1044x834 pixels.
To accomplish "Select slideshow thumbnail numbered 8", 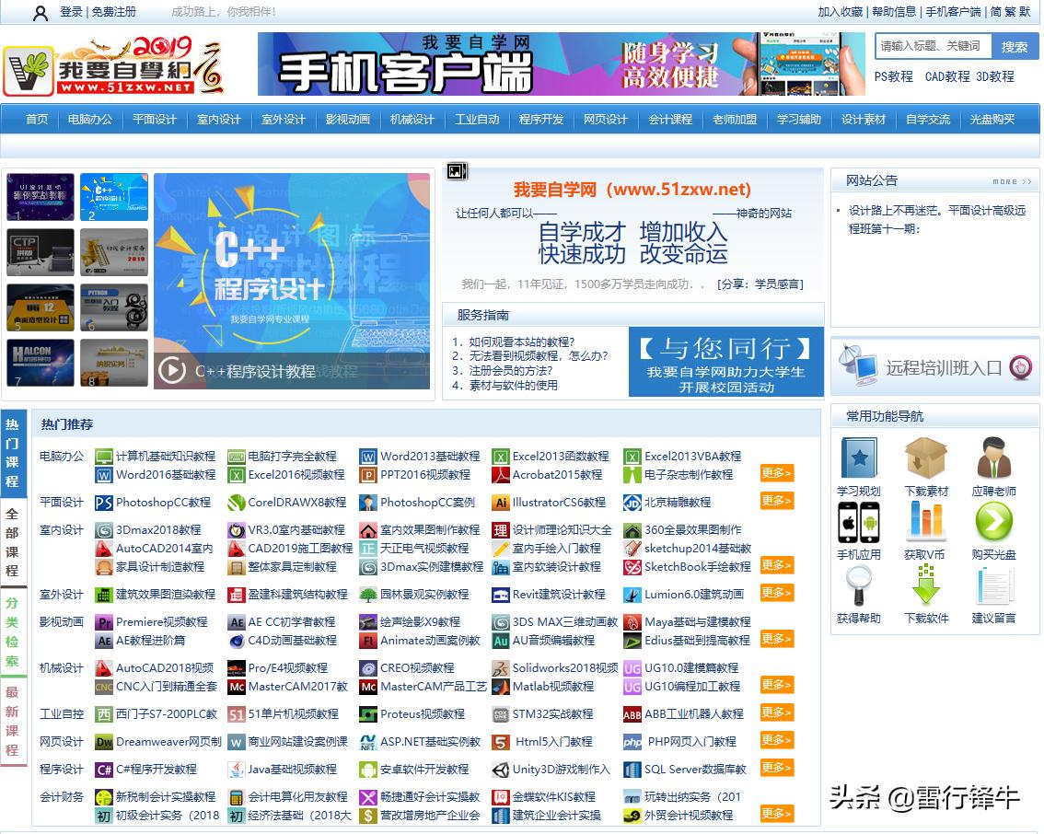I will [x=114, y=363].
